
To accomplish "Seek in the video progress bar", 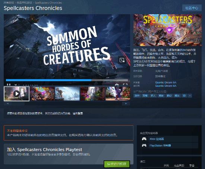I will pos(67,80).
